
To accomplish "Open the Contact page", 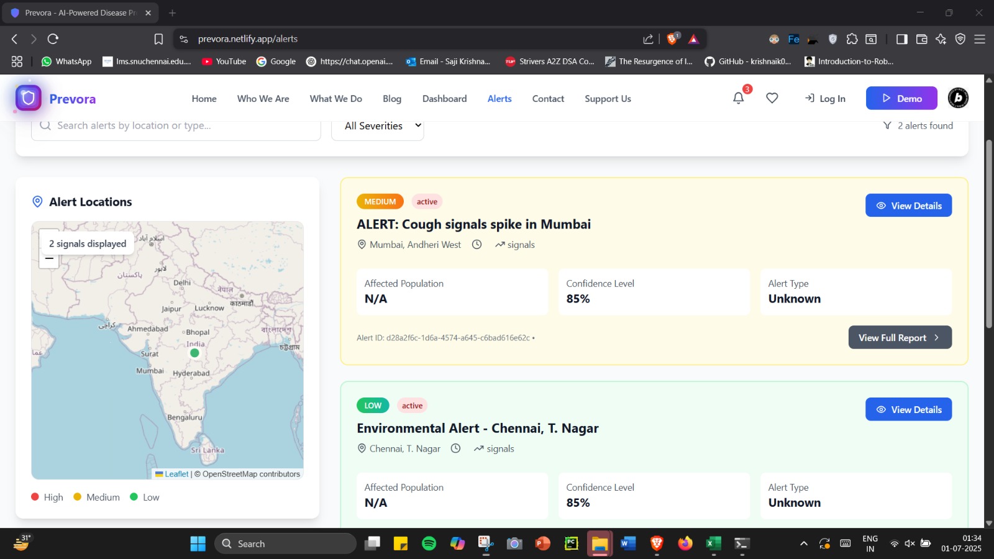I will [x=549, y=99].
